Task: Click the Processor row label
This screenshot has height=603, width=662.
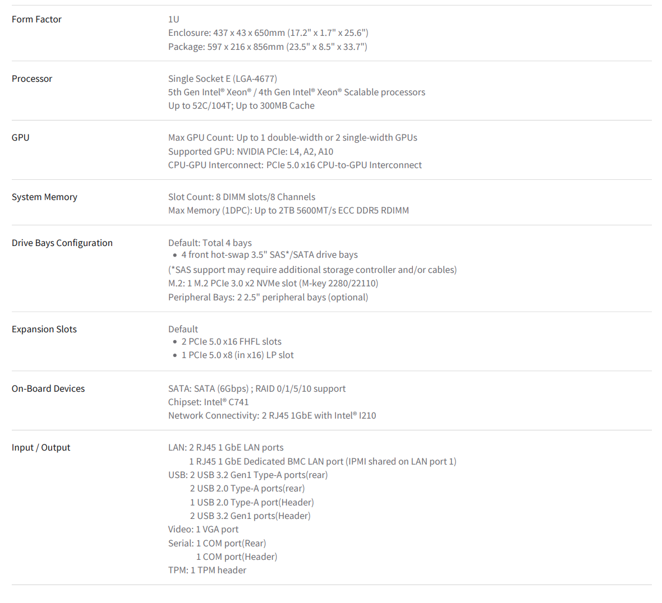Action: tap(31, 79)
